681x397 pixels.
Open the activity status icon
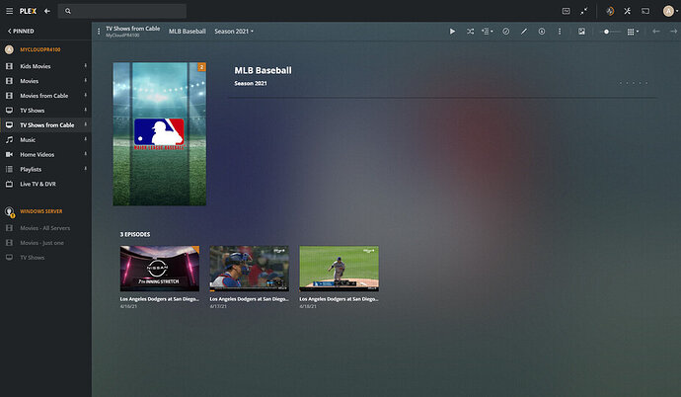[610, 11]
